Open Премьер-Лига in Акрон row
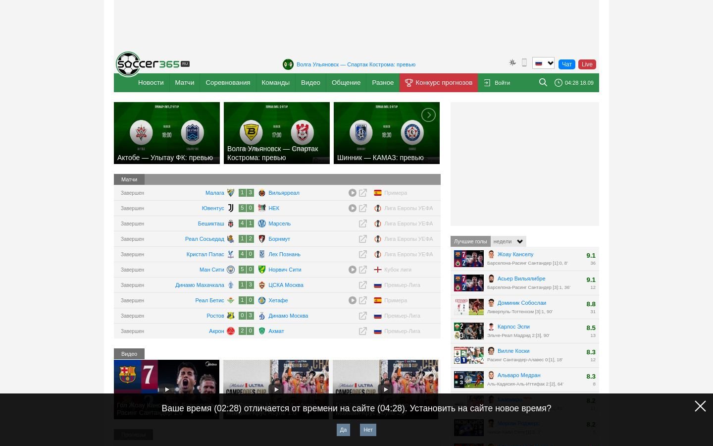The width and height of the screenshot is (713, 446). tap(402, 331)
